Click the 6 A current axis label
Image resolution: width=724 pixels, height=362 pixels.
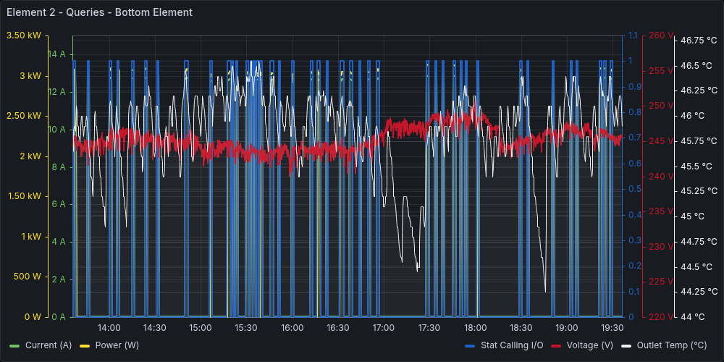pyautogui.click(x=59, y=204)
